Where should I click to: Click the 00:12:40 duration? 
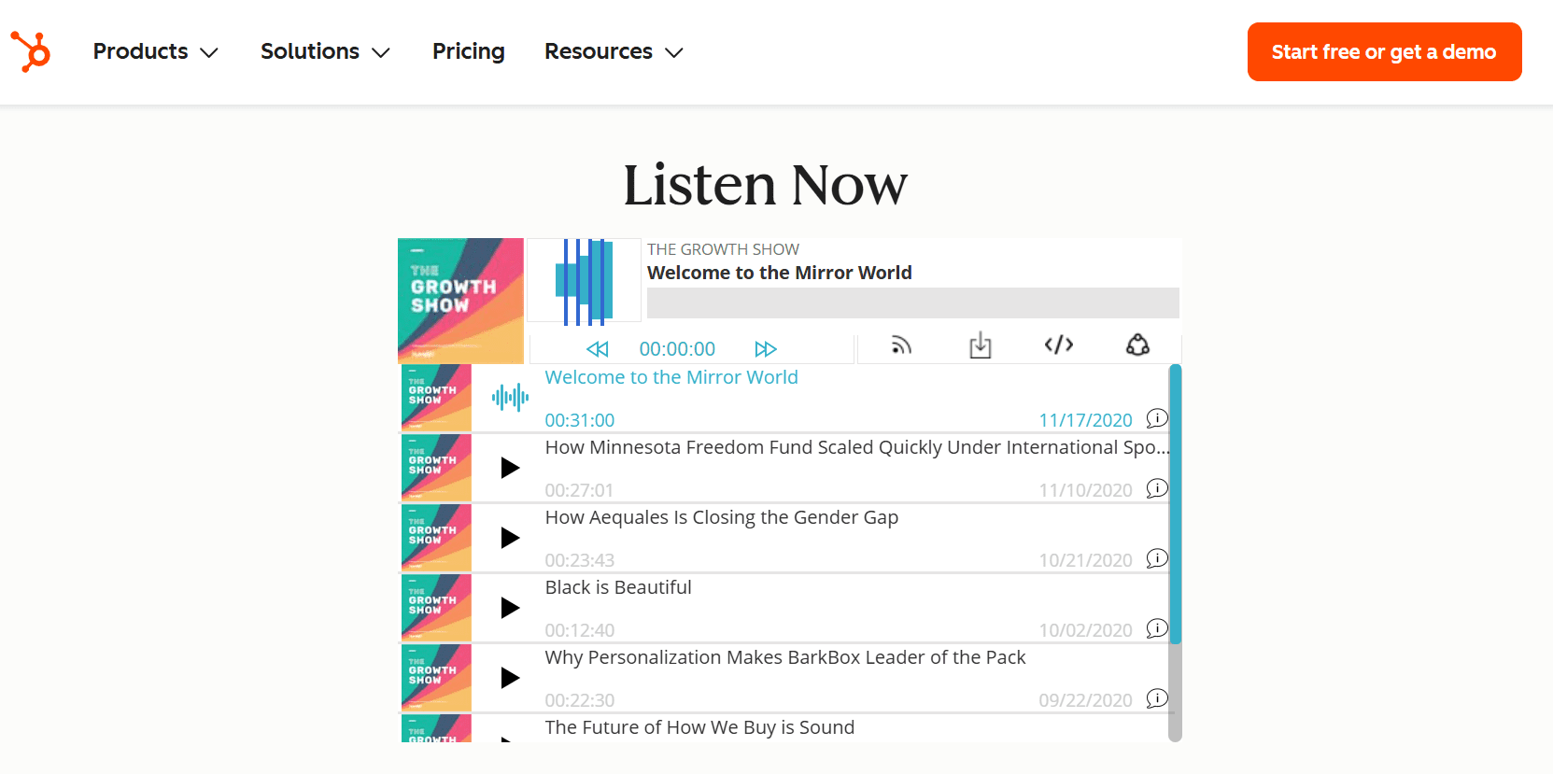[580, 630]
